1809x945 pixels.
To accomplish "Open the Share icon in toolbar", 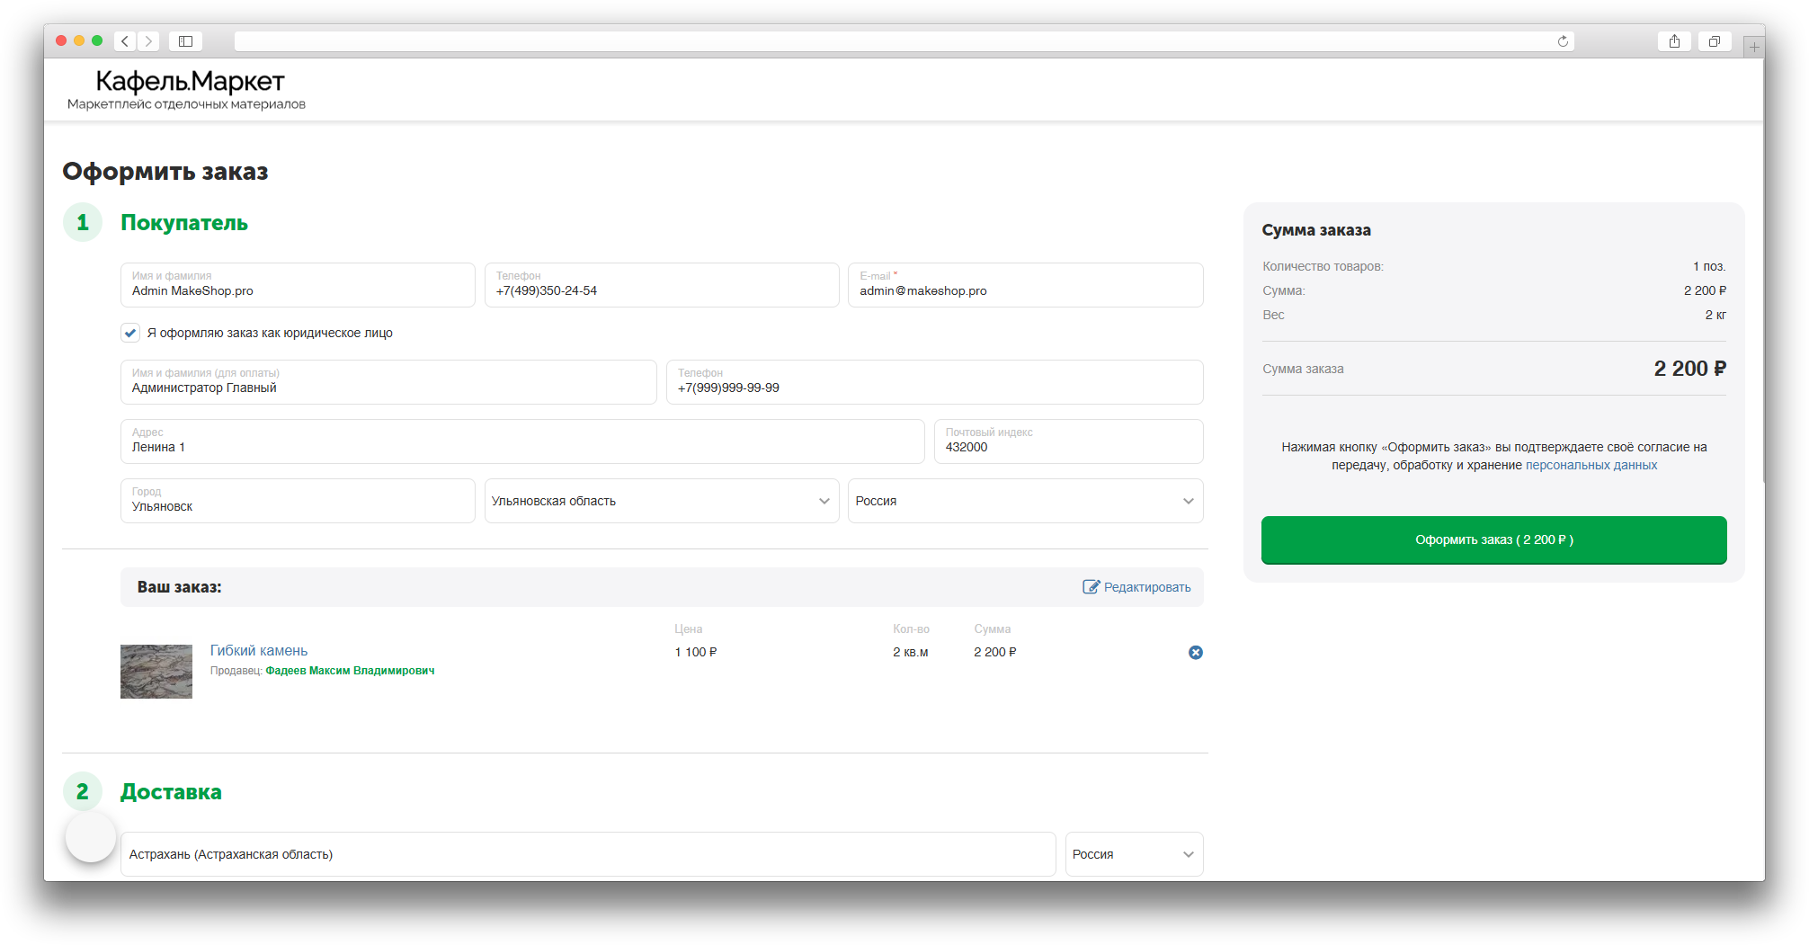I will tap(1674, 41).
